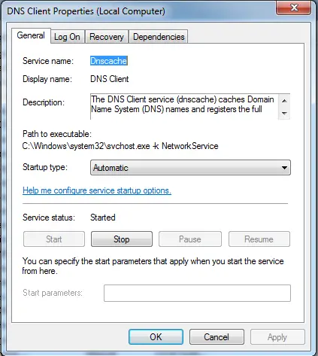Click the grayed-out Start button
Image resolution: width=318 pixels, height=356 pixels.
pos(54,239)
